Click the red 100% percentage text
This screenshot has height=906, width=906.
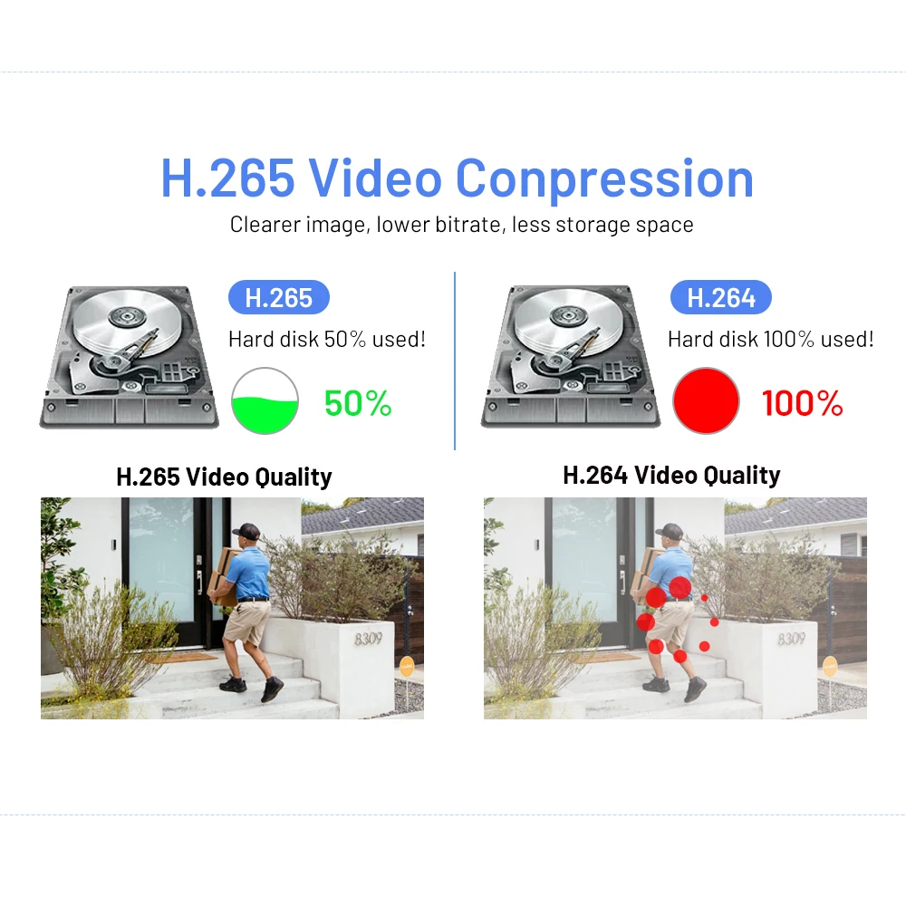click(803, 403)
